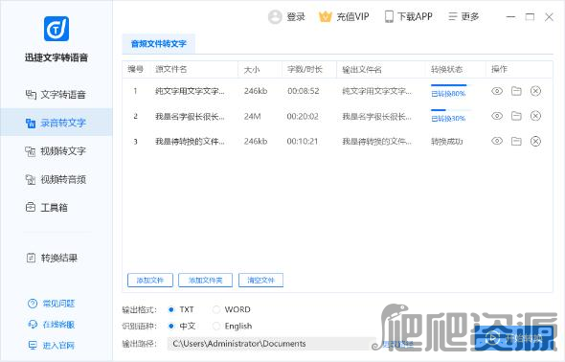Viewport: 565px width, 362px height.
Task: Set recognition language to 中文
Action: point(171,326)
